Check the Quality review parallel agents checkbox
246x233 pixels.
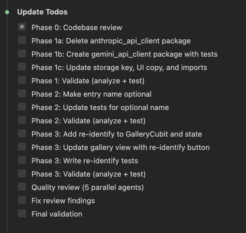[22, 187]
